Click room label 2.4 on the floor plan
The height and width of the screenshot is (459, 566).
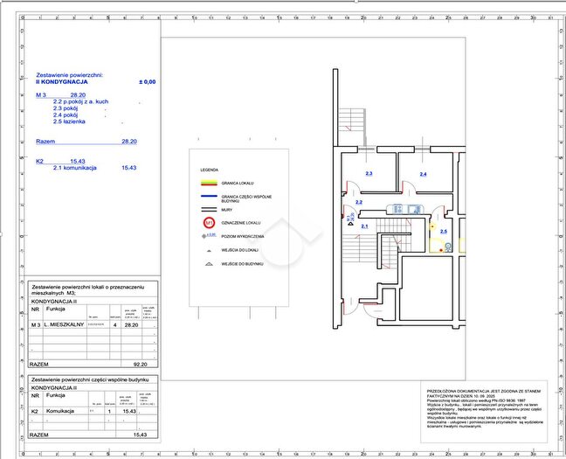423,174
